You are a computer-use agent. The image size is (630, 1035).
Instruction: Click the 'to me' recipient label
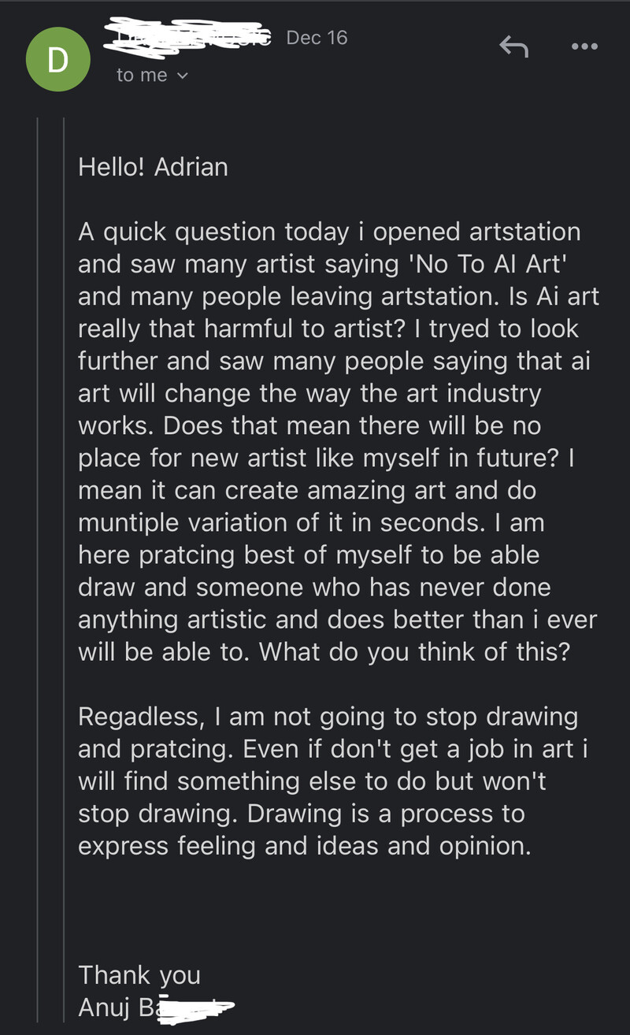142,76
